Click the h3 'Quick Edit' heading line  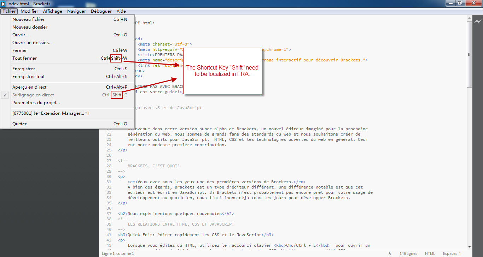(196, 235)
